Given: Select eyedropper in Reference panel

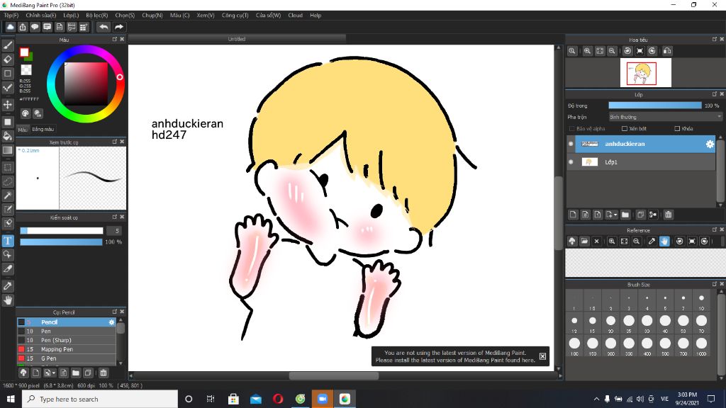Looking at the screenshot, I should (x=652, y=242).
